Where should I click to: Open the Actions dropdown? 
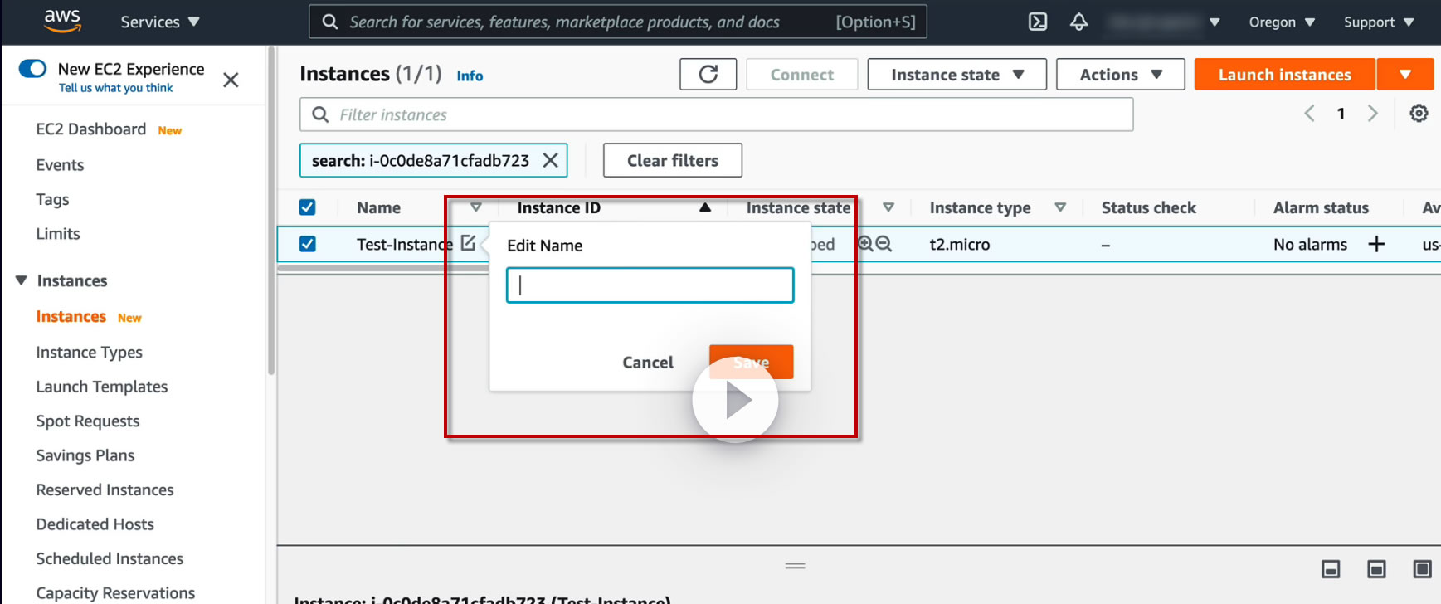point(1120,75)
